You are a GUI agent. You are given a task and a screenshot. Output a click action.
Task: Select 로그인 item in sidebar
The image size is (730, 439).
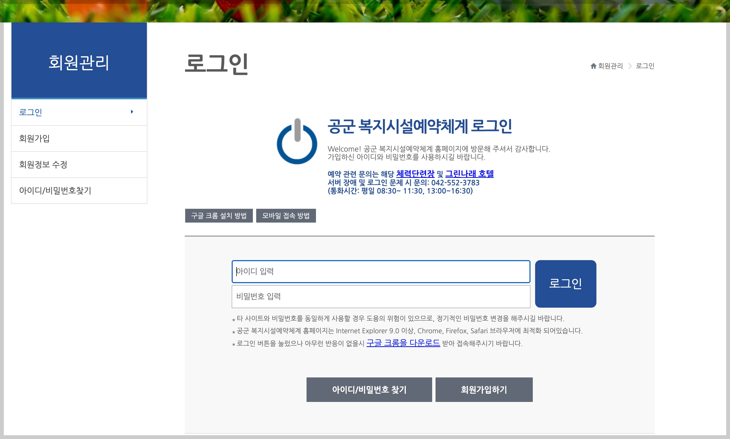[31, 112]
